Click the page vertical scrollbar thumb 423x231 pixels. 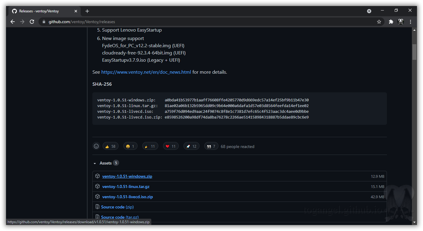(414, 52)
